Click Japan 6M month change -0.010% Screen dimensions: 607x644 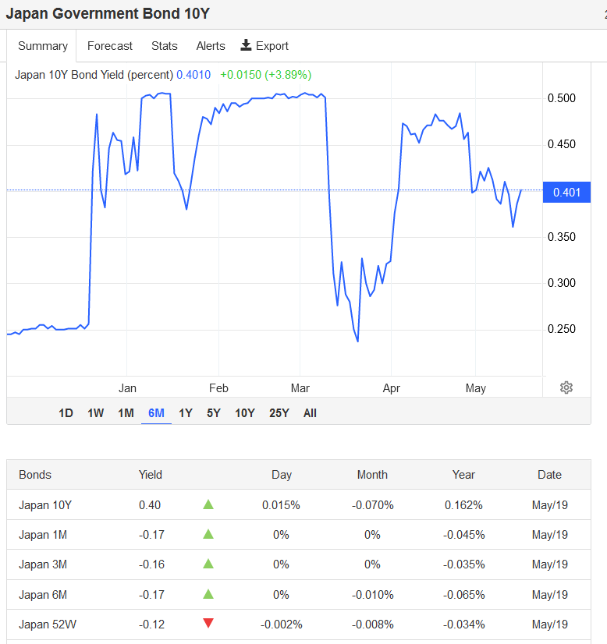[x=372, y=595]
